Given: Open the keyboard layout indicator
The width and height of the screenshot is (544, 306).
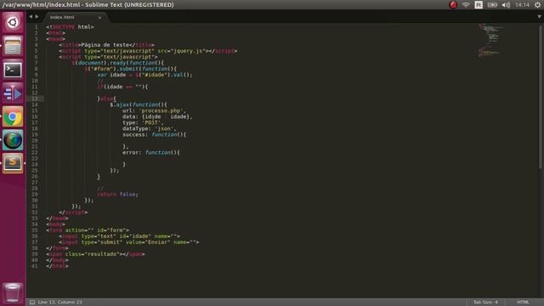Looking at the screenshot, I should (x=479, y=5).
